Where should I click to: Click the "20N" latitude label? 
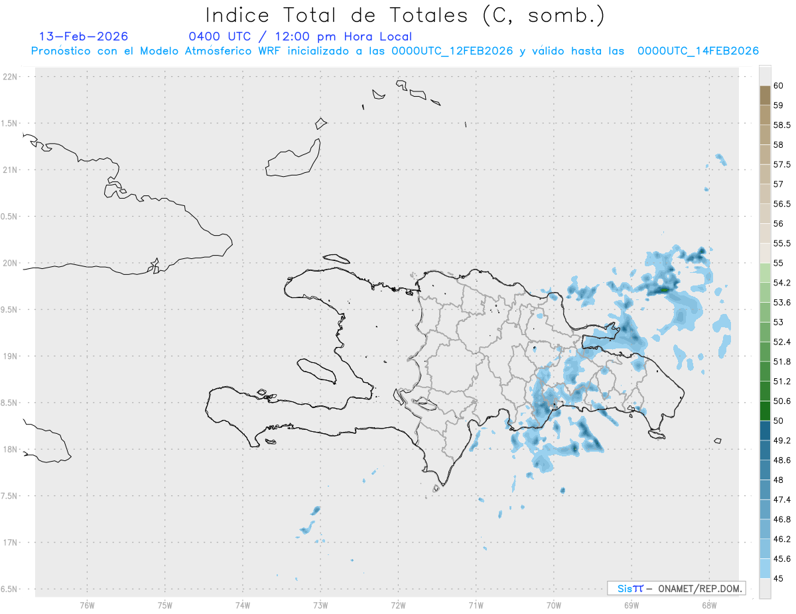coord(10,263)
